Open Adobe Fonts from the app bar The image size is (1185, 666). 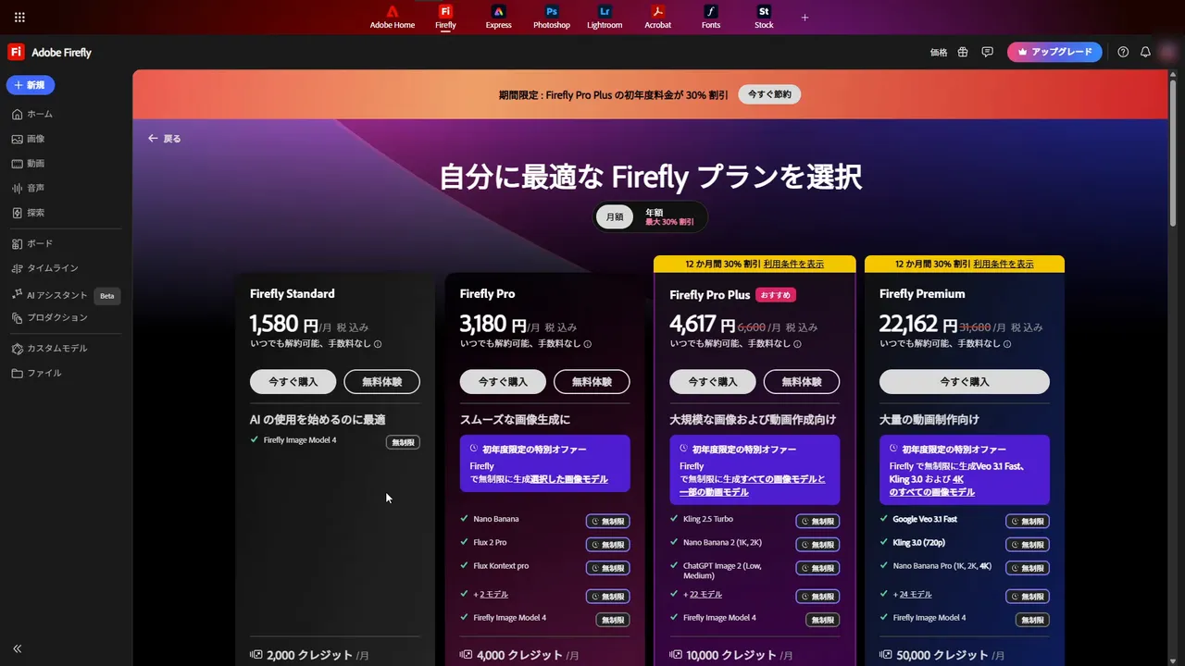(x=711, y=17)
